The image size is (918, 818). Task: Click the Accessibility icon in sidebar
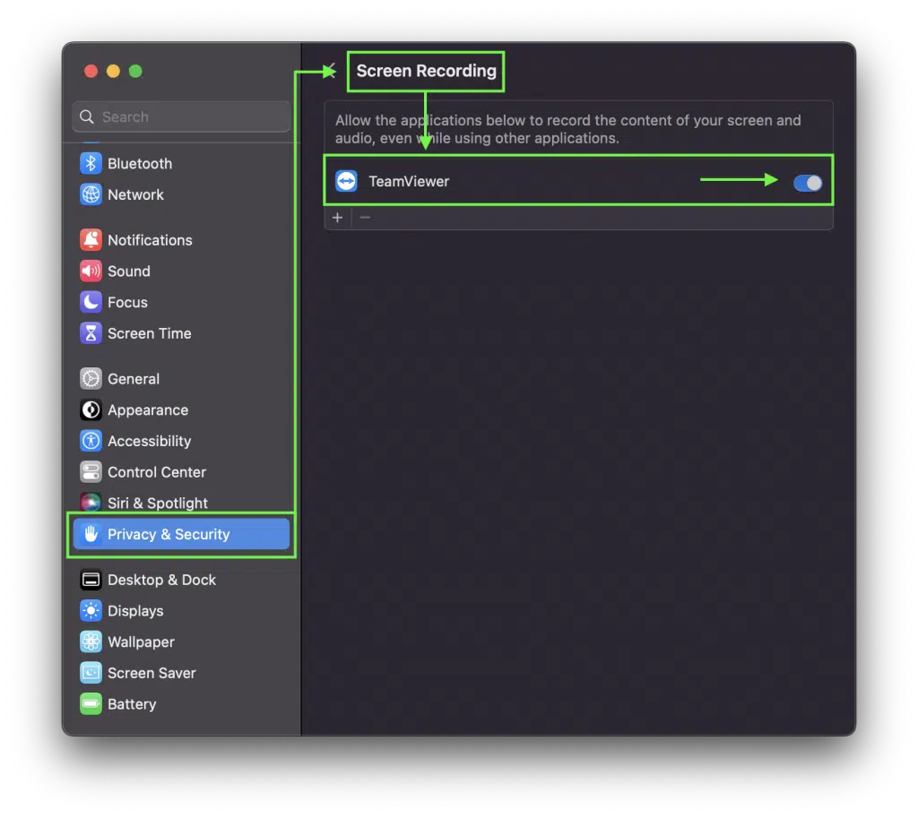[91, 441]
